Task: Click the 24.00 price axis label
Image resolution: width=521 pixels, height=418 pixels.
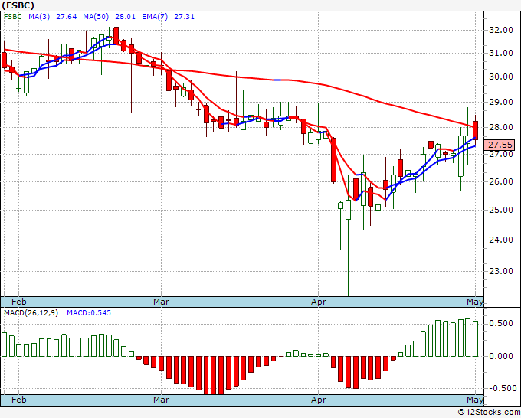Action: click(501, 240)
